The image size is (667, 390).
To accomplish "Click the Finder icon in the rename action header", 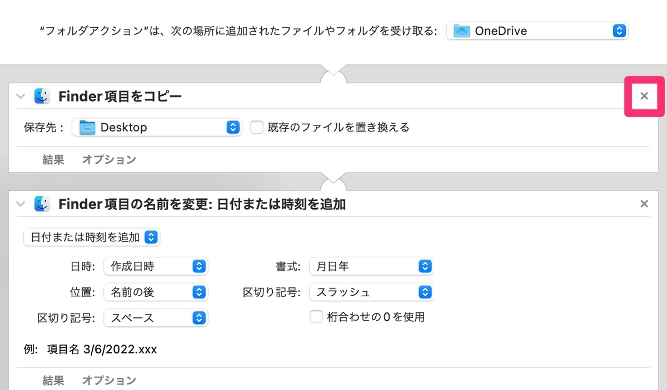I will pyautogui.click(x=42, y=204).
